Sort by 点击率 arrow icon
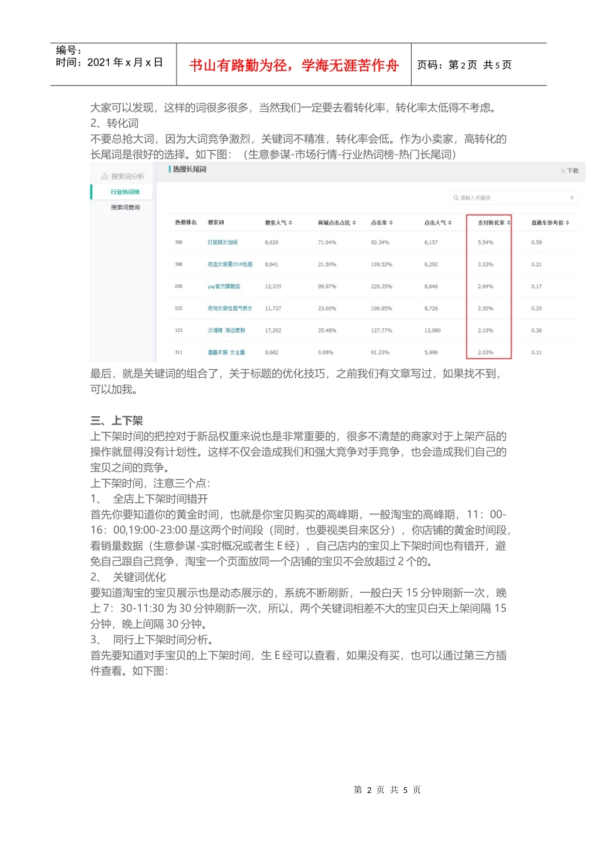Viewport: 597px width, 845px height. [391, 223]
